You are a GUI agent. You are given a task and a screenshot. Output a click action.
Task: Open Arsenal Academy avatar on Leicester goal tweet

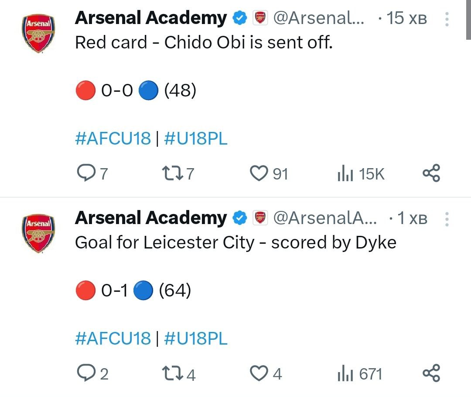(38, 234)
